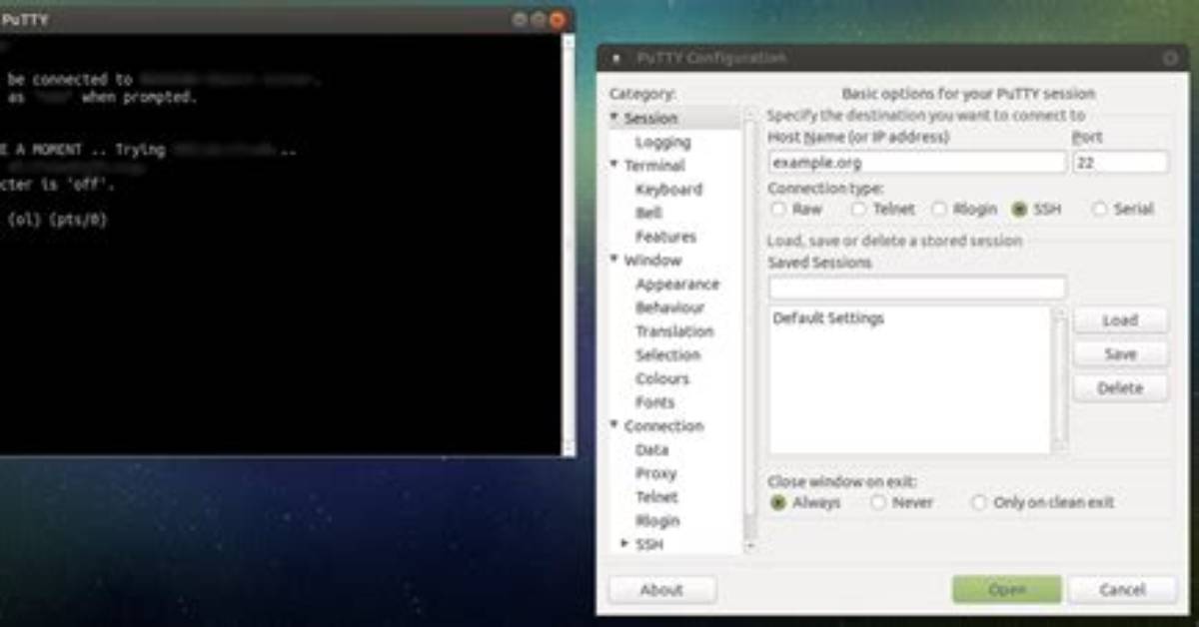Click the About button
The image size is (1199, 627).
pyautogui.click(x=661, y=590)
